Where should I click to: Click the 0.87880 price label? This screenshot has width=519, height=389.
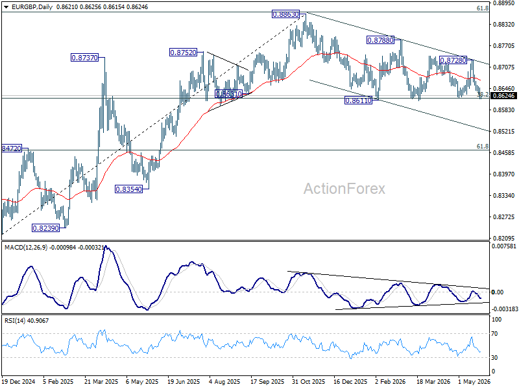click(381, 40)
